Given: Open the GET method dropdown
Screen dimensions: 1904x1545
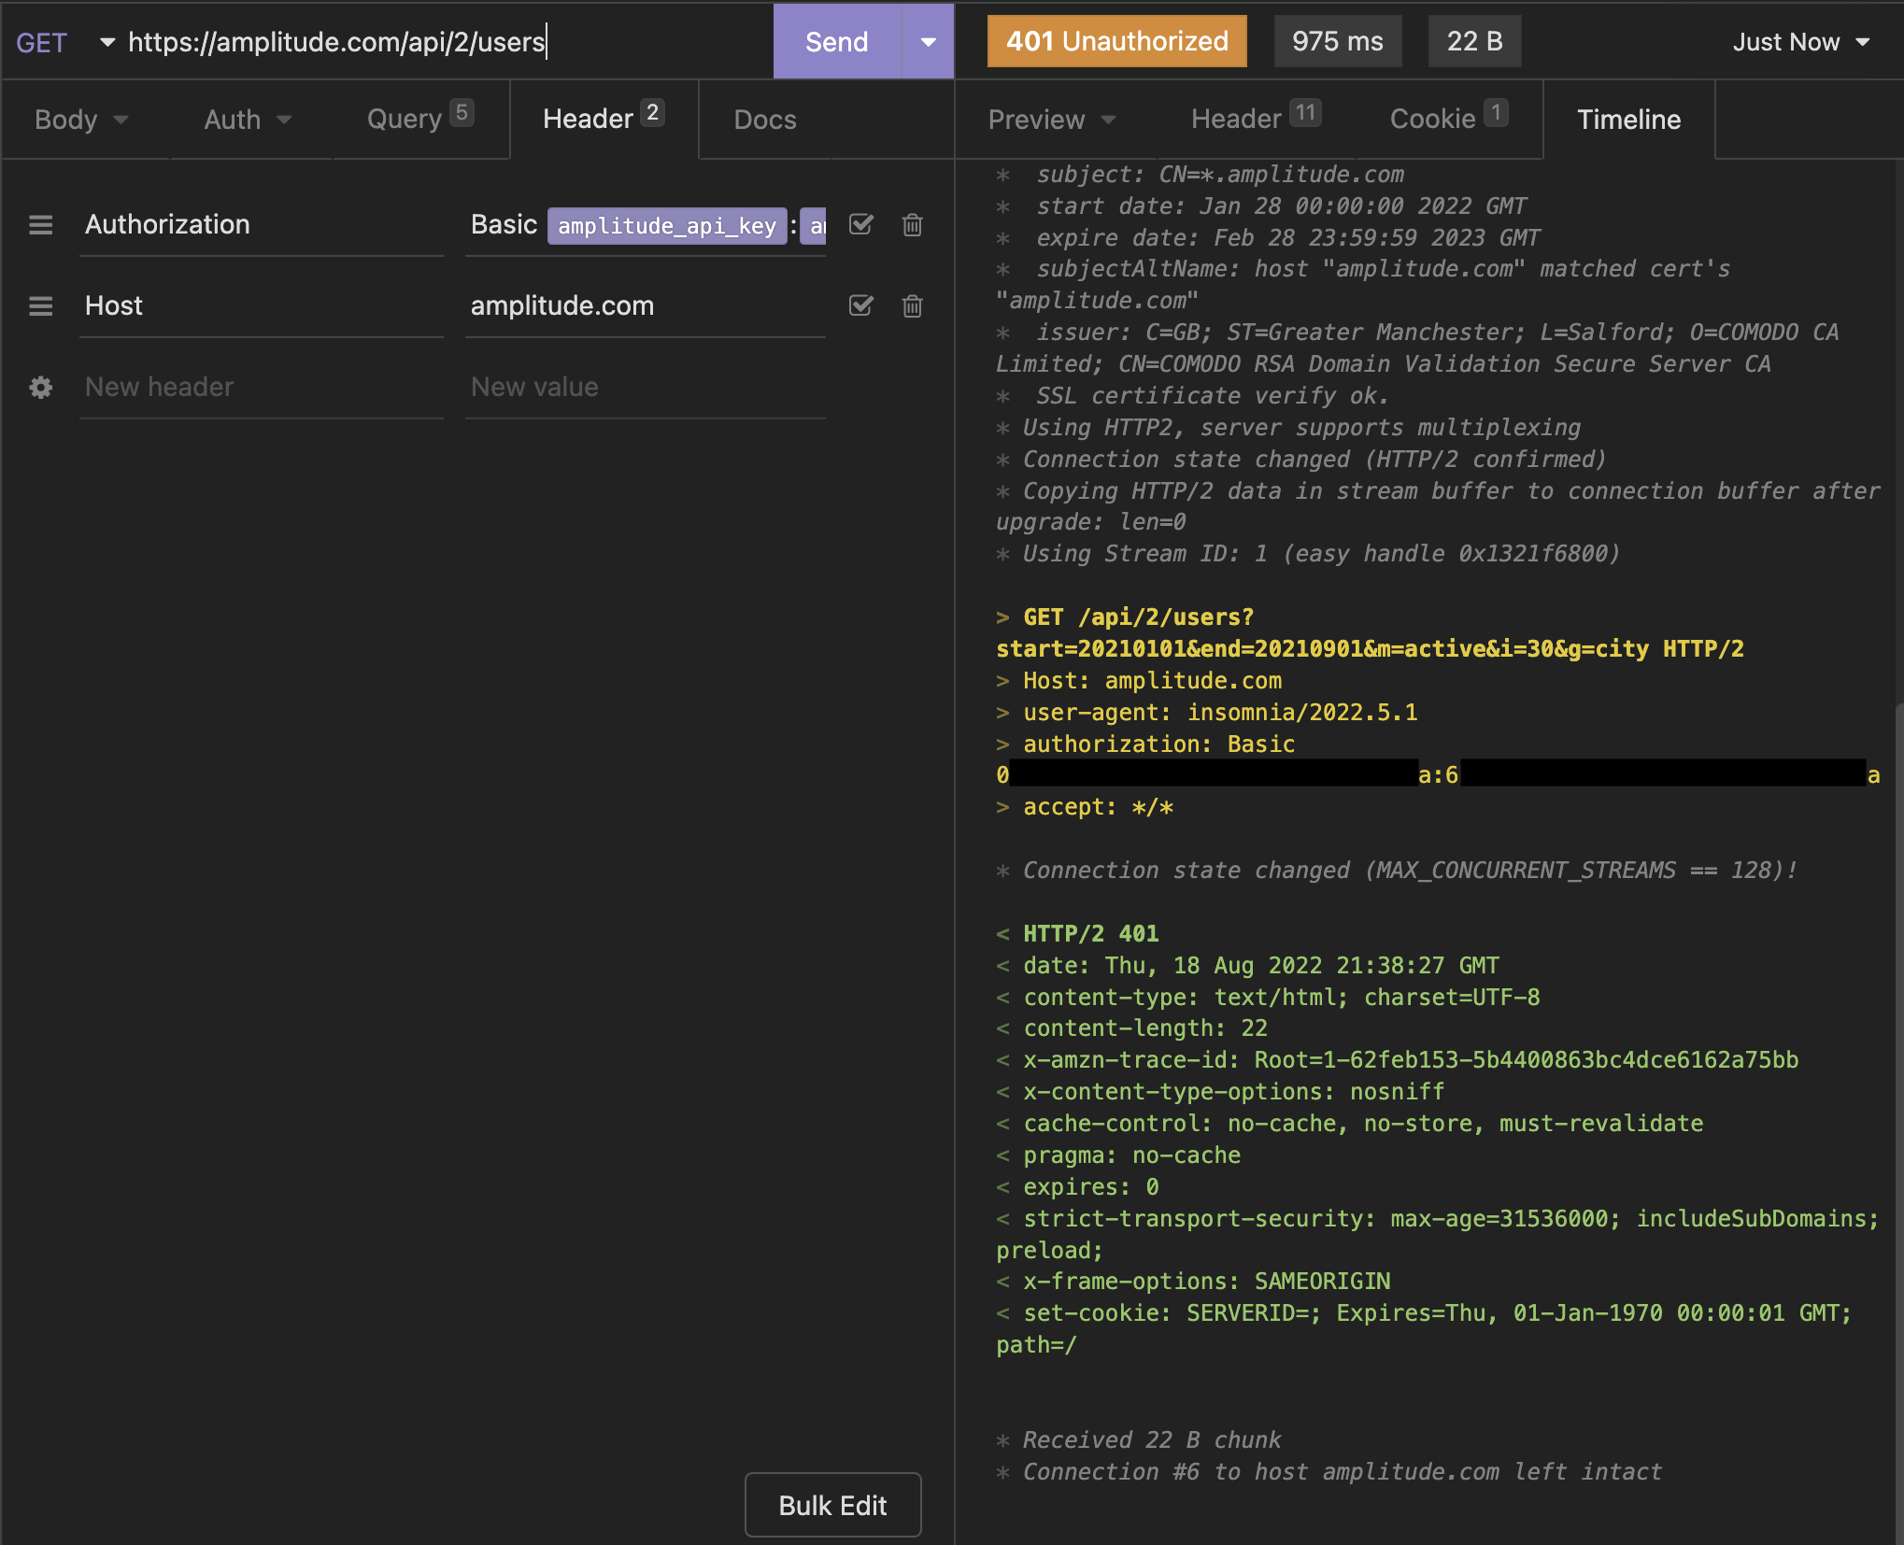Looking at the screenshot, I should 64,42.
